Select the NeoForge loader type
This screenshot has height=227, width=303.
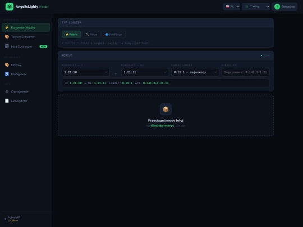click(x=113, y=34)
